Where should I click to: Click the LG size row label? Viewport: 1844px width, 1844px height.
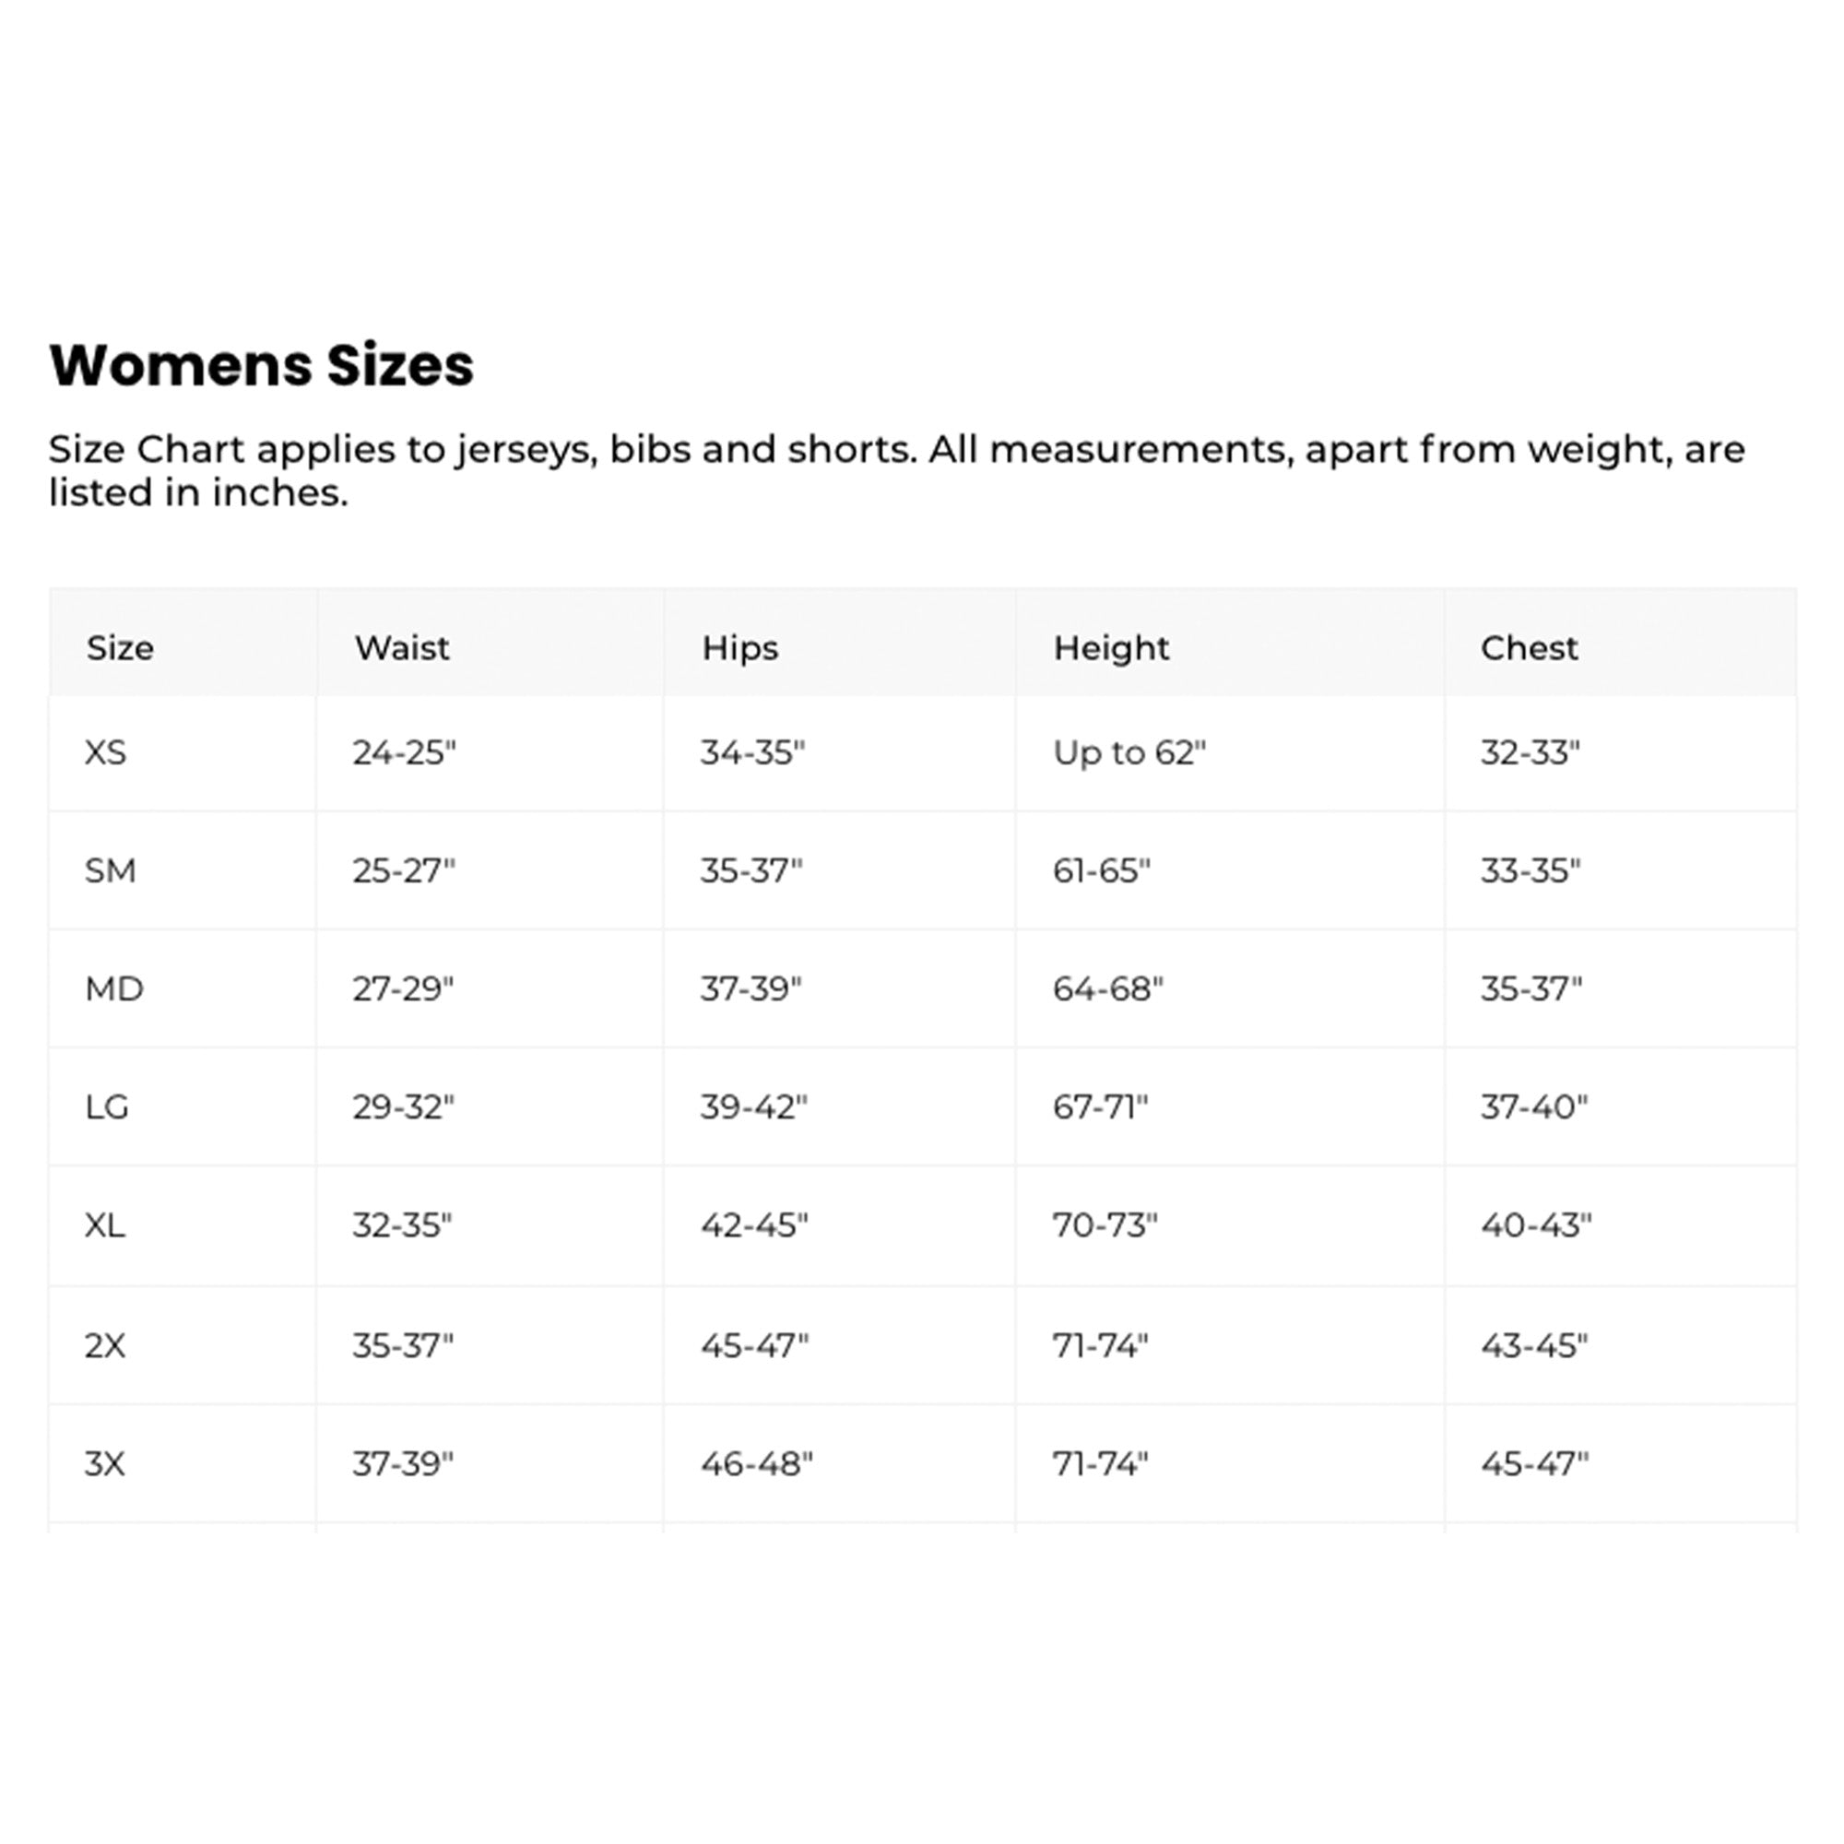tap(106, 1107)
